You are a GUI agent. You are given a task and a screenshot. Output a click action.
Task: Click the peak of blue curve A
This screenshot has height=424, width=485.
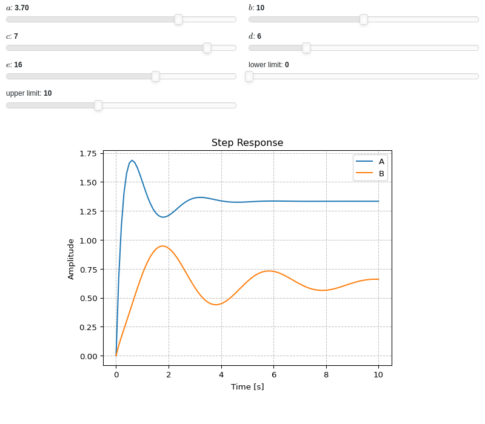pyautogui.click(x=132, y=161)
